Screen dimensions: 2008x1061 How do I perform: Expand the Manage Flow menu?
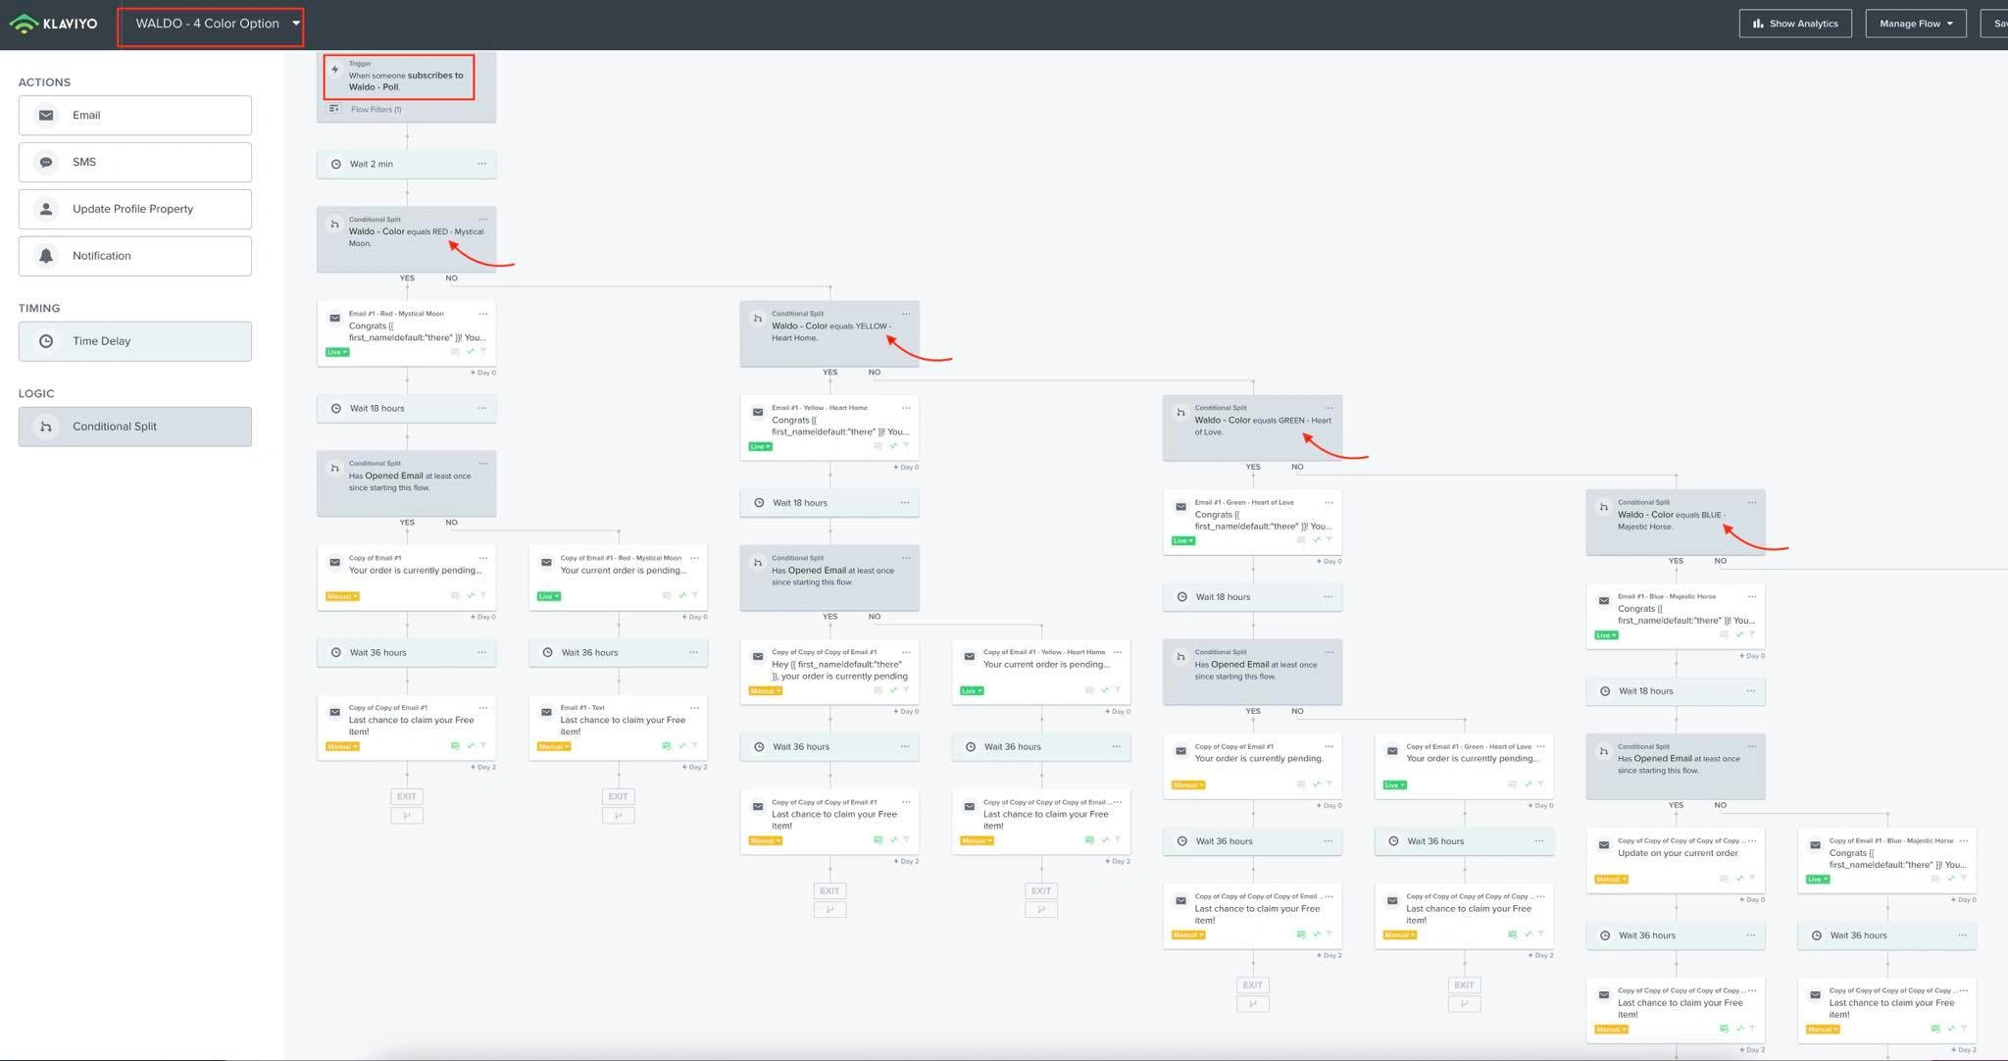pos(1915,24)
